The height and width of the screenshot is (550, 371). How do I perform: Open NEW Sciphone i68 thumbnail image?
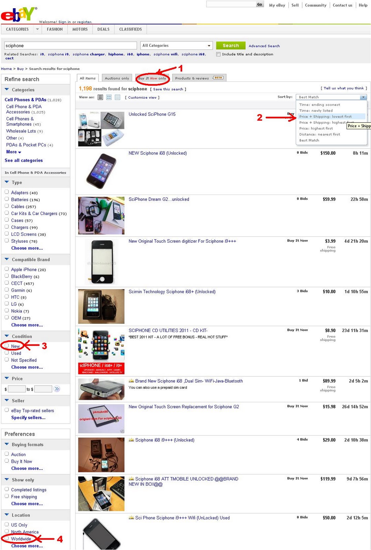pyautogui.click(x=101, y=171)
